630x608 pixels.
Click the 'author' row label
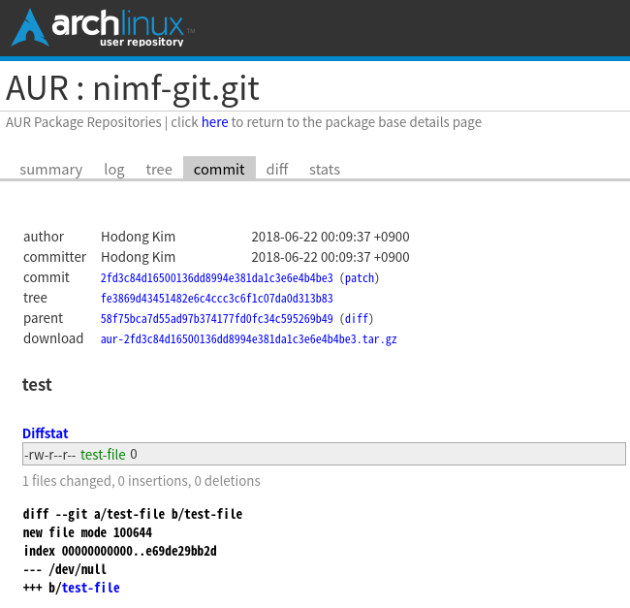tap(44, 237)
